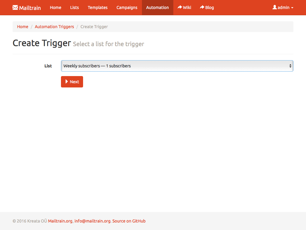306x230 pixels.
Task: Click the up-down arrows on List select
Action: [290, 66]
